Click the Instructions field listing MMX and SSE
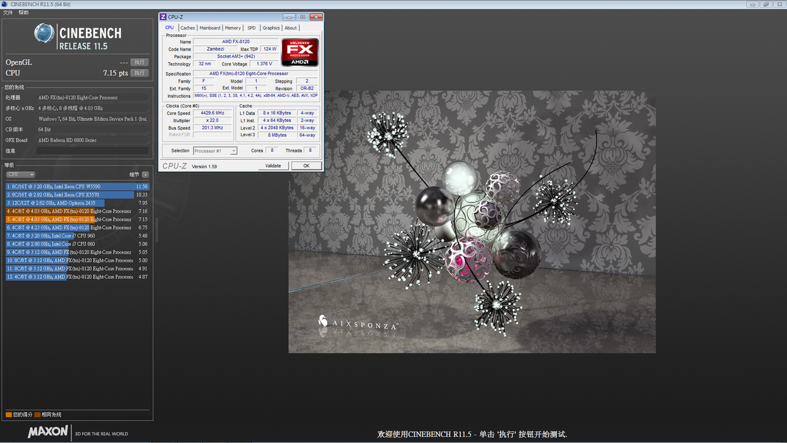The width and height of the screenshot is (787, 443). click(256, 95)
